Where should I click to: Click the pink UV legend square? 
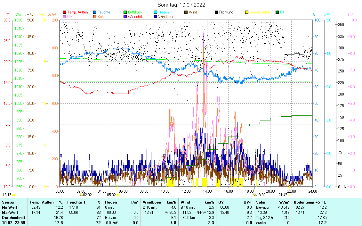point(64,17)
